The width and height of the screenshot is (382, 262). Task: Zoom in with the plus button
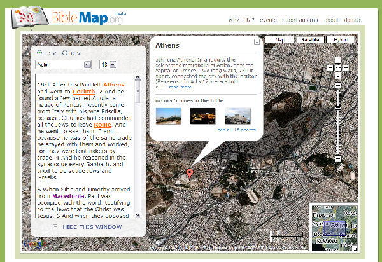[x=337, y=85]
